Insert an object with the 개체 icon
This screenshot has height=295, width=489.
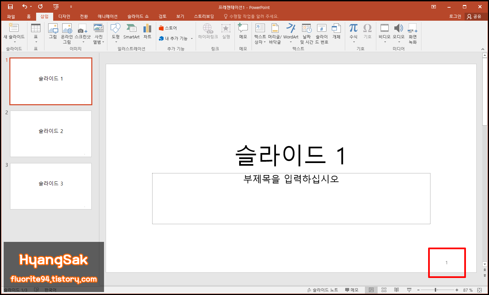336,32
